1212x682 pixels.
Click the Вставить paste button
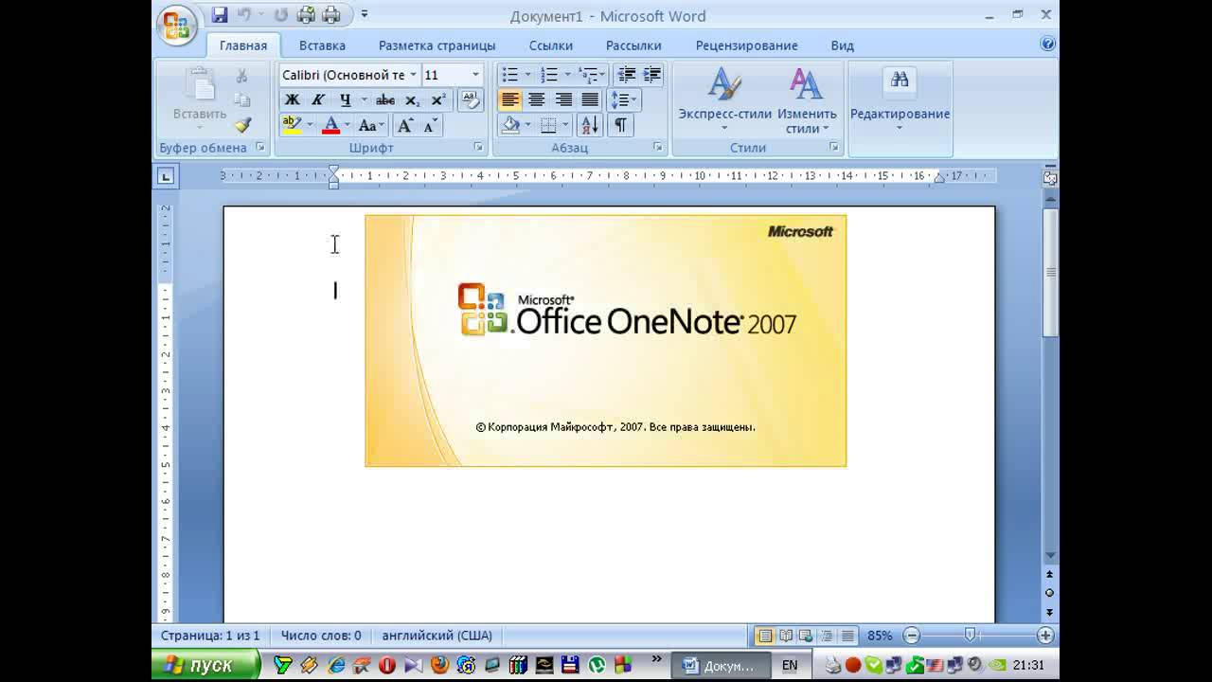click(199, 99)
